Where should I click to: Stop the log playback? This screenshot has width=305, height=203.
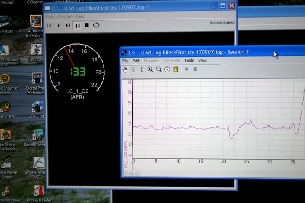tap(87, 26)
